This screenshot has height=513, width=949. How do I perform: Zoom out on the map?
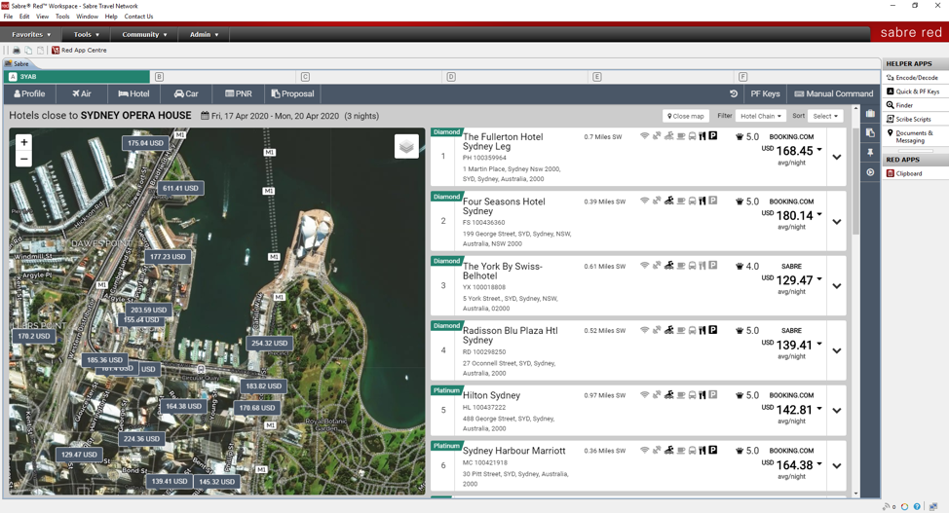coord(23,159)
